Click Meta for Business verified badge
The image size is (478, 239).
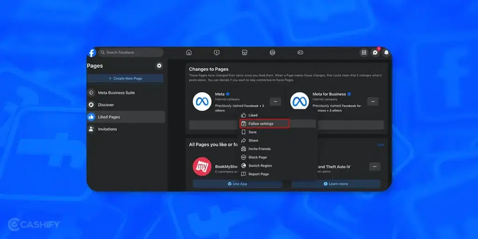coord(349,94)
